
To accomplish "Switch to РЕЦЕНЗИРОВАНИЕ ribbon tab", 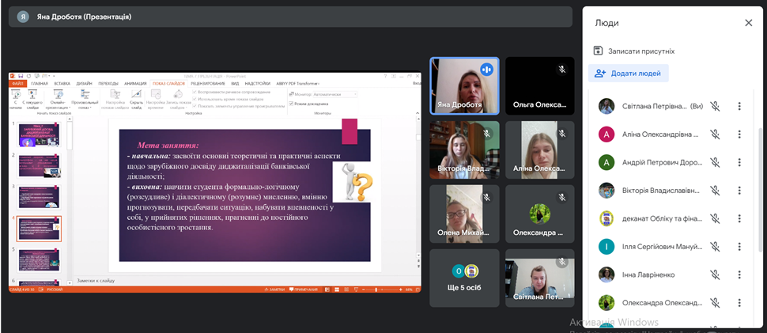I will click(x=208, y=84).
